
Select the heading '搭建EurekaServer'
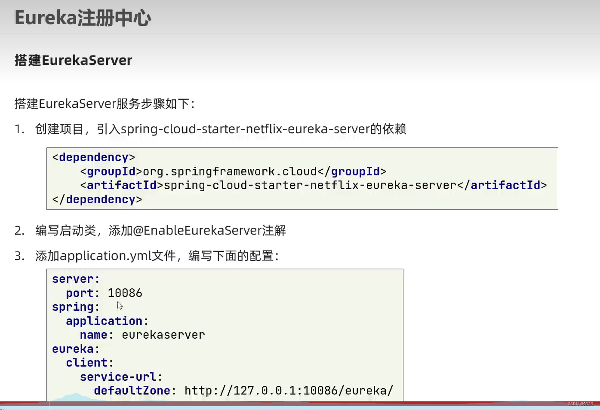(x=73, y=60)
